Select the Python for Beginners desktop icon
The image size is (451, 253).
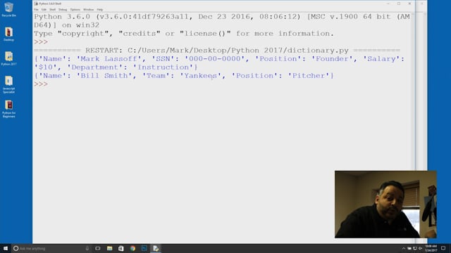(8, 109)
